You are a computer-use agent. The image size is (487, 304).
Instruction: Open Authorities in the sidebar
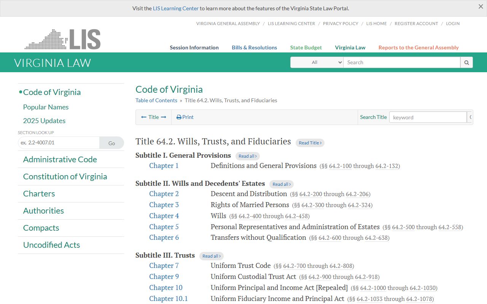[43, 211]
